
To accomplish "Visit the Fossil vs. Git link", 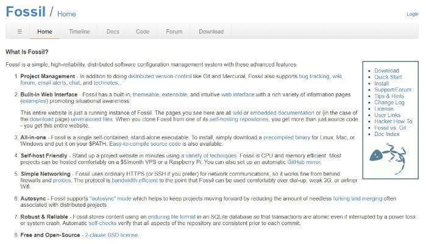I will click(x=390, y=128).
